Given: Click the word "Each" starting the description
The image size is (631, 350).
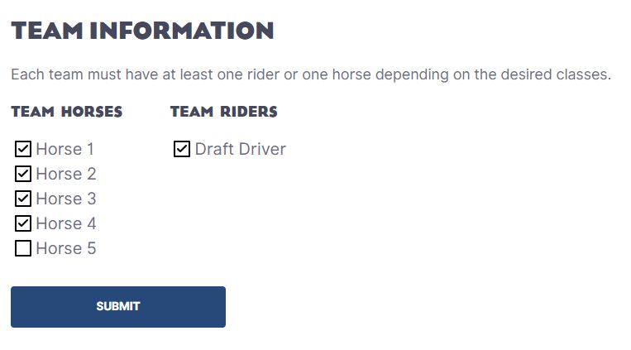Looking at the screenshot, I should coord(27,74).
